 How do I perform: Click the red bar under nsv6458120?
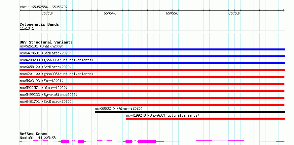[152, 70]
